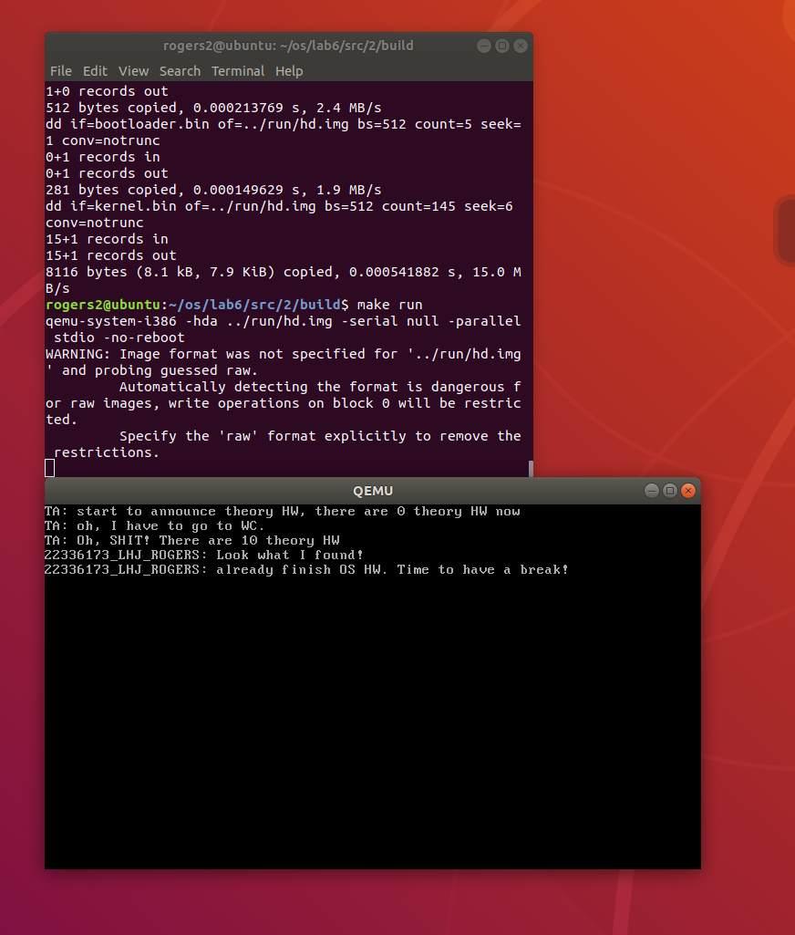
Task: Maximize the QEMU window
Action: pyautogui.click(x=670, y=491)
